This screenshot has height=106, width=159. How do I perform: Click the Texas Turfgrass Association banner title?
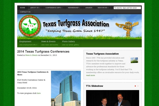(x=76, y=24)
